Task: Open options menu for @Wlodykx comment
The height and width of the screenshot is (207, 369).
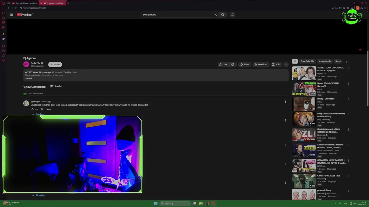Action: point(286,101)
